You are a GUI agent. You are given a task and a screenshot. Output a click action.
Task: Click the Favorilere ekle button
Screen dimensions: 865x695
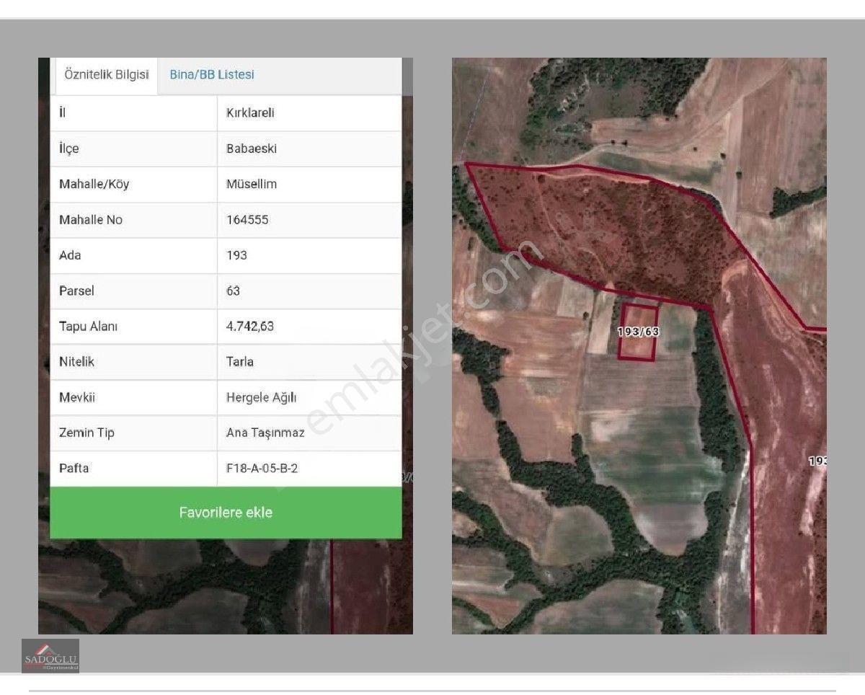click(x=226, y=513)
